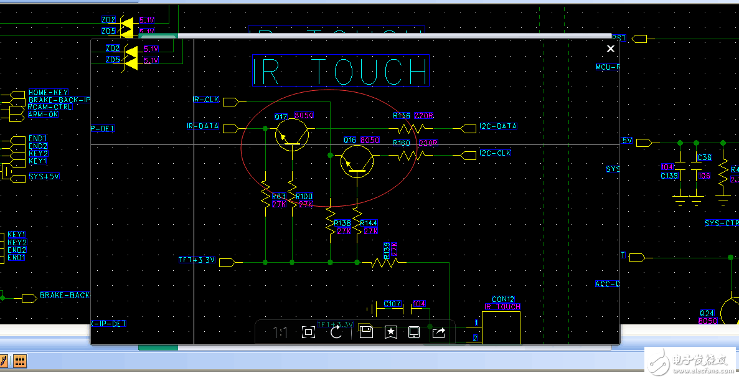This screenshot has height=381, width=739.
Task: Select the Q16 reference label
Action: click(x=350, y=140)
